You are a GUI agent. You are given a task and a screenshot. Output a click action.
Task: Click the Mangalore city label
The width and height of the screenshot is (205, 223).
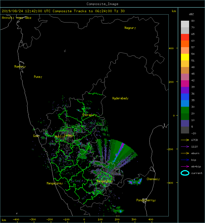click(x=54, y=183)
